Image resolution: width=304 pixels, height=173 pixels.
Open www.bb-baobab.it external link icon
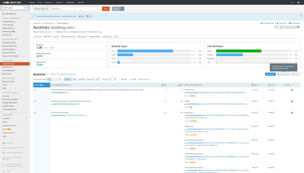point(67,93)
